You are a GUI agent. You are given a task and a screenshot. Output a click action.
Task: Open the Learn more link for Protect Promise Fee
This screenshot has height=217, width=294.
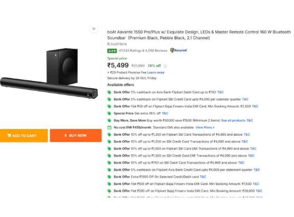[x=156, y=73]
